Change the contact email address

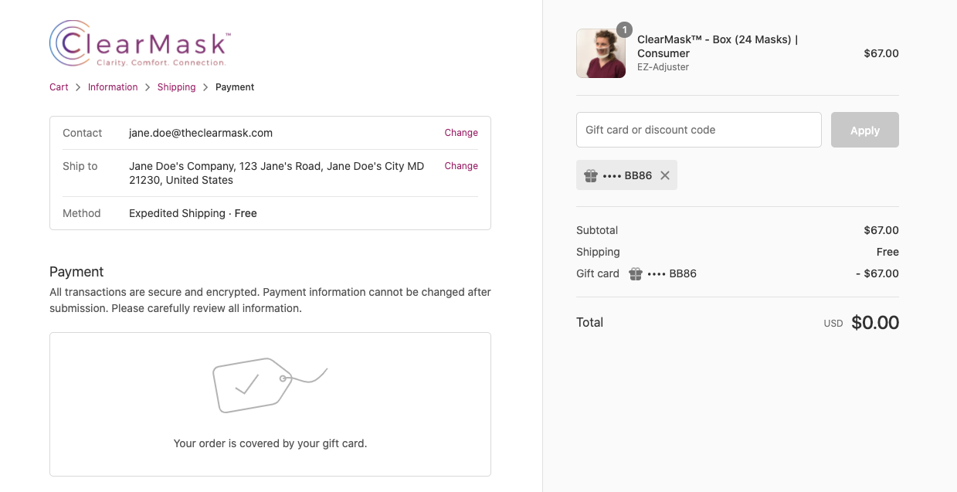(x=461, y=133)
